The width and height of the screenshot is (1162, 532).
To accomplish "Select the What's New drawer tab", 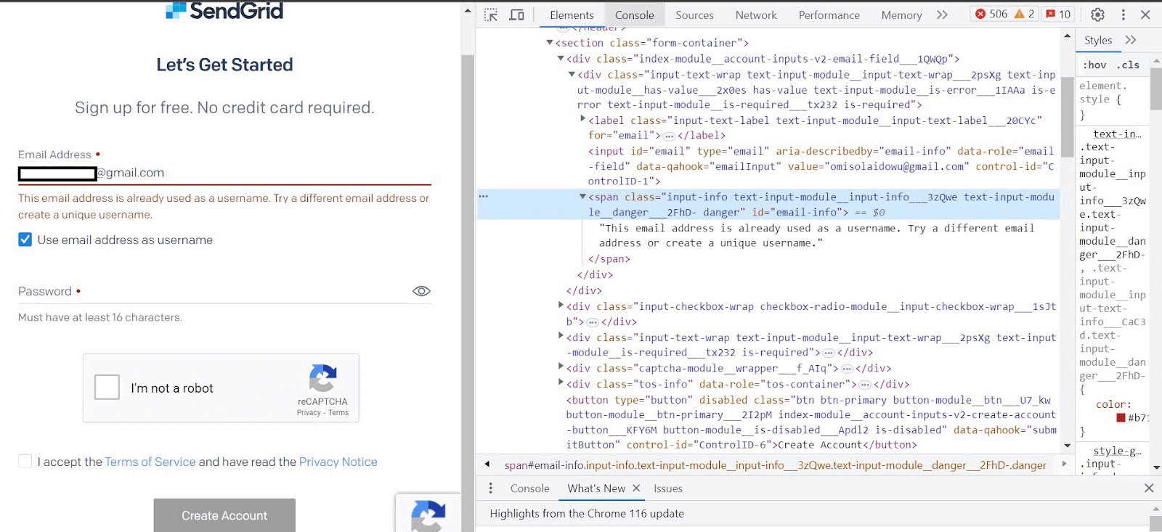I will (x=596, y=488).
